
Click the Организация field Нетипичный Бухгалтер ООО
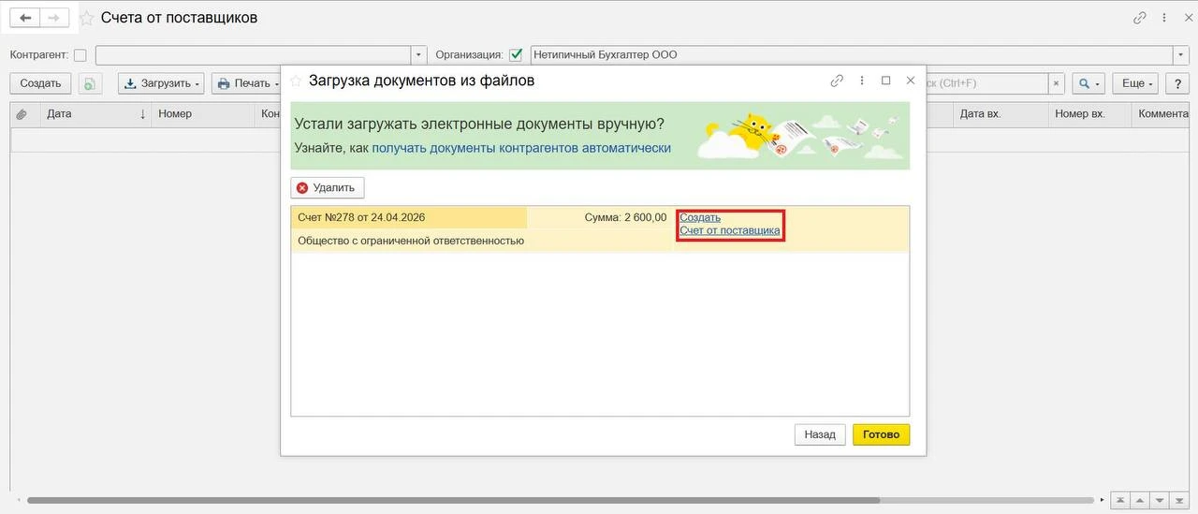[x=852, y=55]
